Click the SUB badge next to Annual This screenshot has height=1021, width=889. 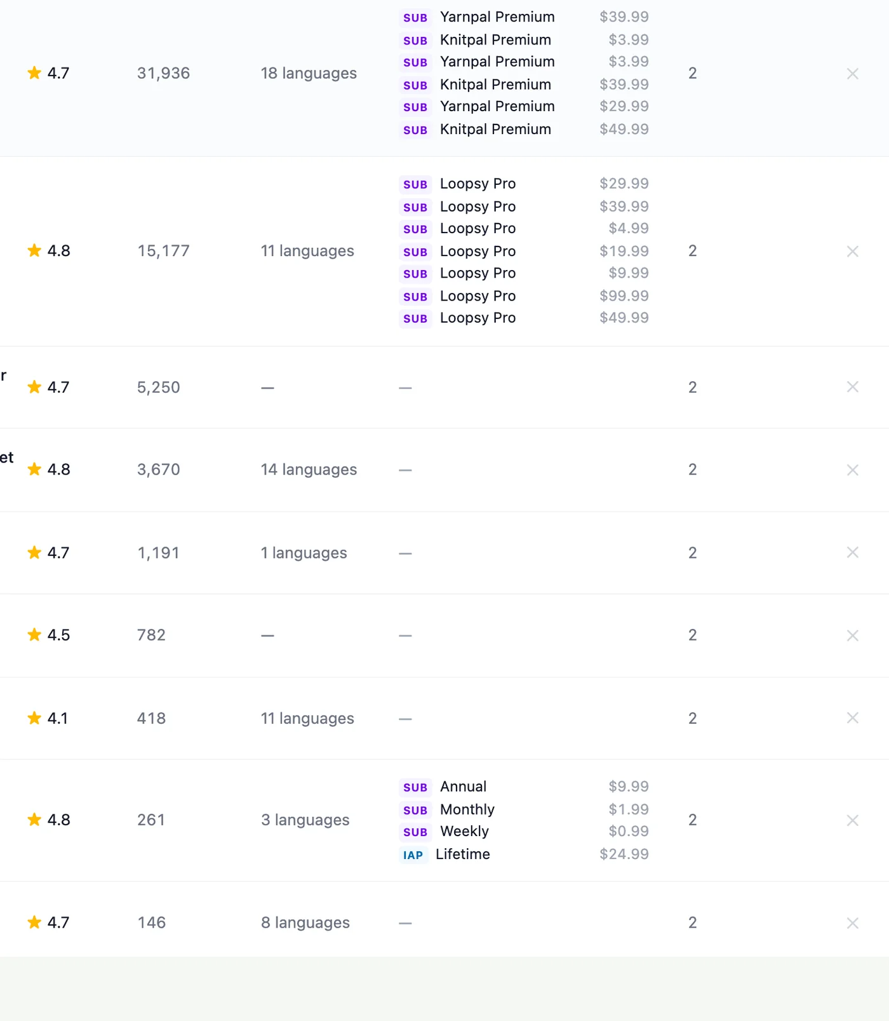click(x=415, y=787)
